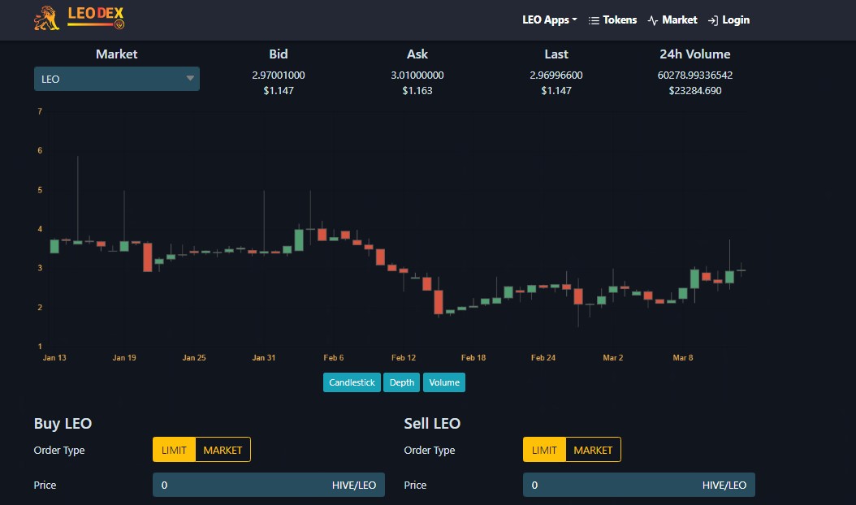Click the Login arrow icon

[x=712, y=21]
